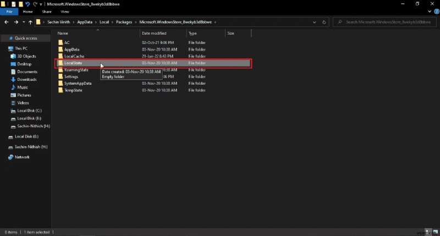
Task: Click Packages in the address path
Action: (124, 22)
